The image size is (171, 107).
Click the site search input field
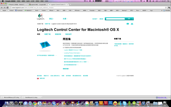[x=115, y=19]
